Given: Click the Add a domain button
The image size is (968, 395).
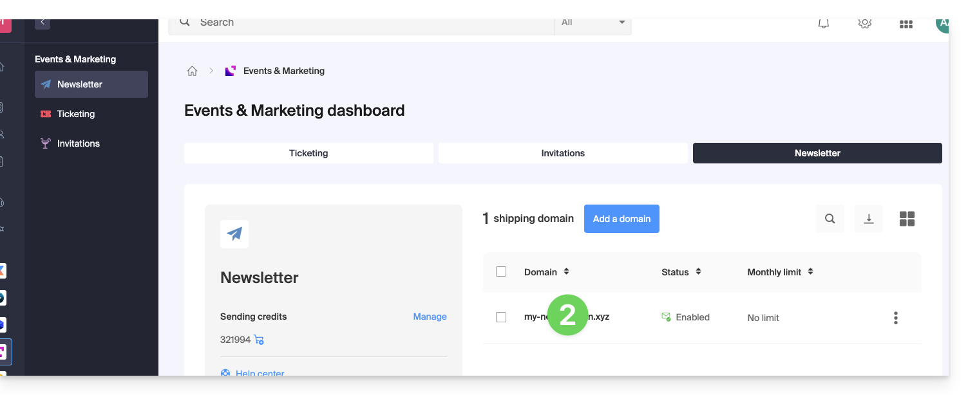Looking at the screenshot, I should coord(622,219).
